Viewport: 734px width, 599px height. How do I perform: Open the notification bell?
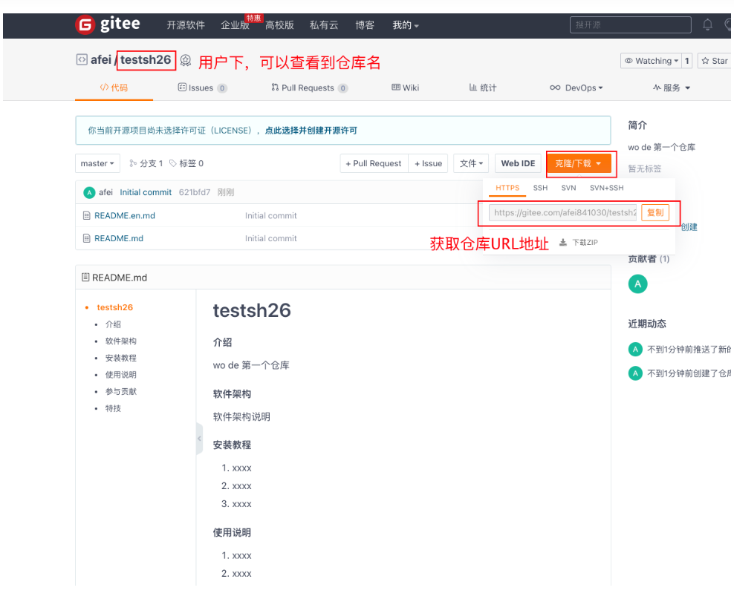707,24
